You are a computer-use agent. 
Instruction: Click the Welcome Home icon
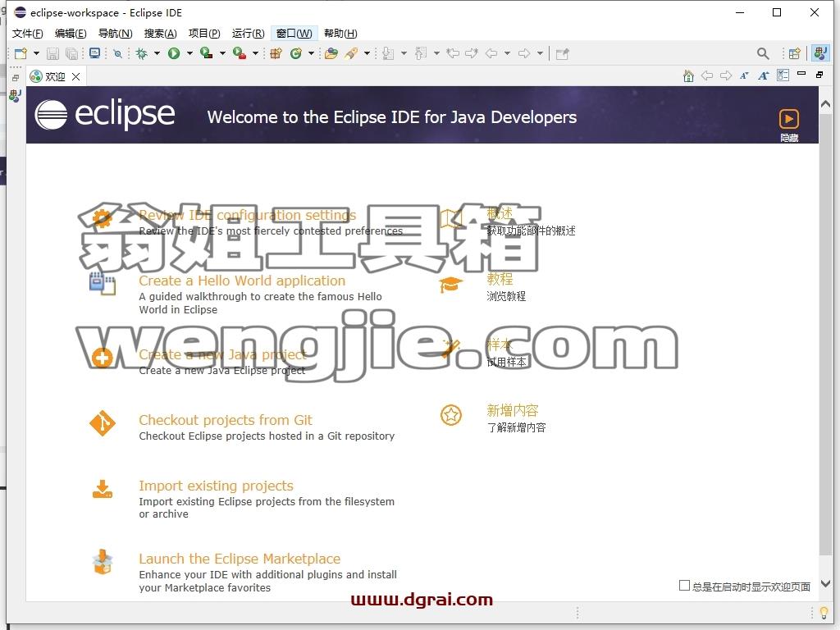tap(688, 76)
